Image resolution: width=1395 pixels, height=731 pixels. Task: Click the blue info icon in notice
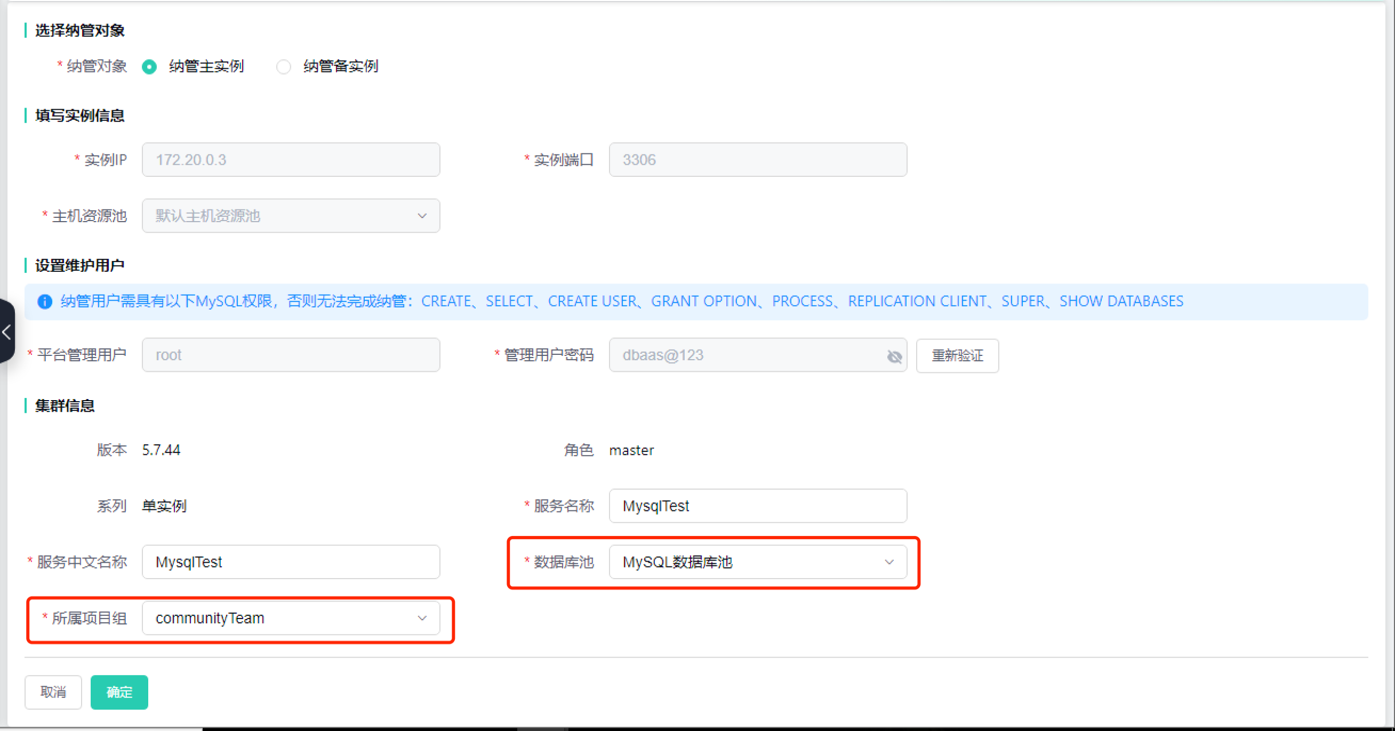point(44,302)
